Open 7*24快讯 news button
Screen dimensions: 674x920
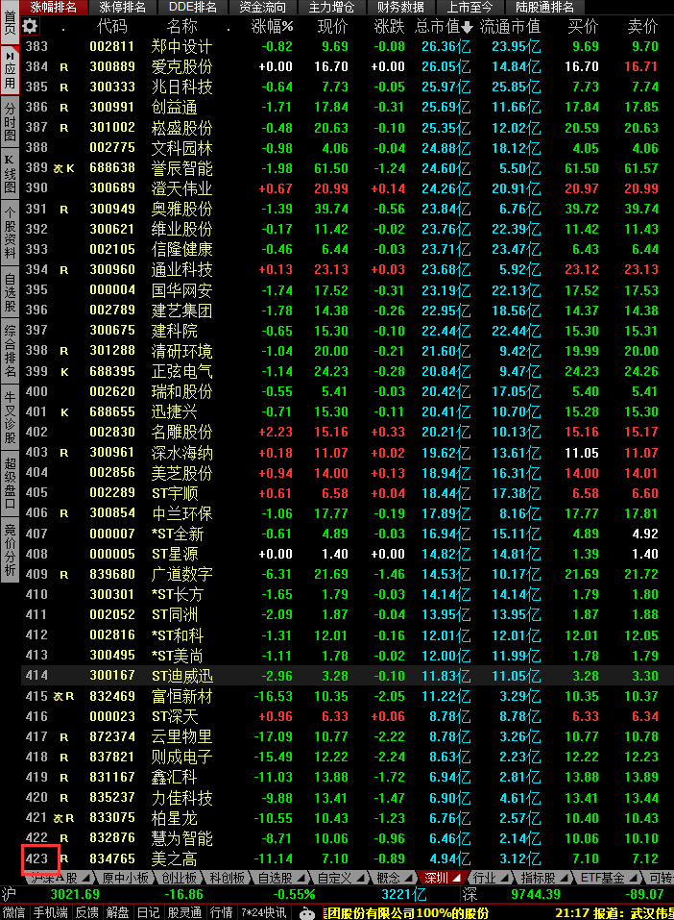(264, 913)
